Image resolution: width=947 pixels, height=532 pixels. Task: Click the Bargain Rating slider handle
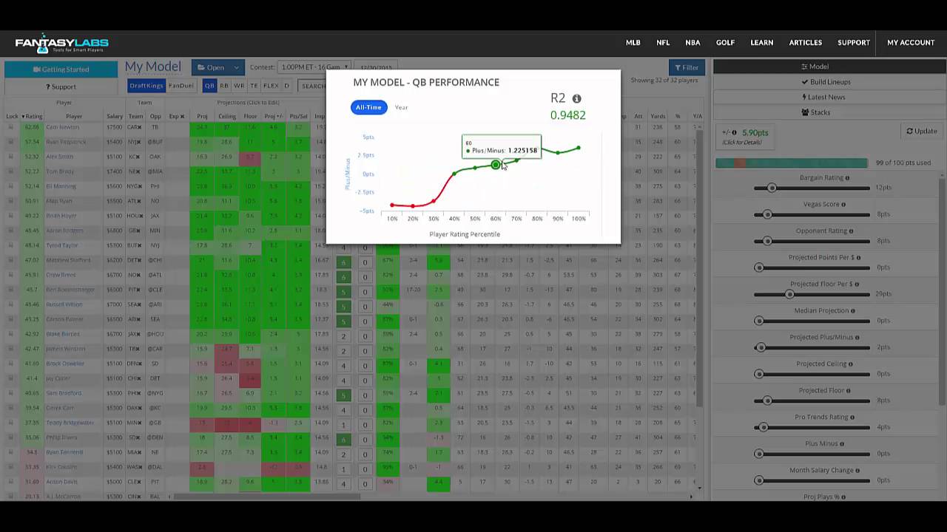point(772,188)
